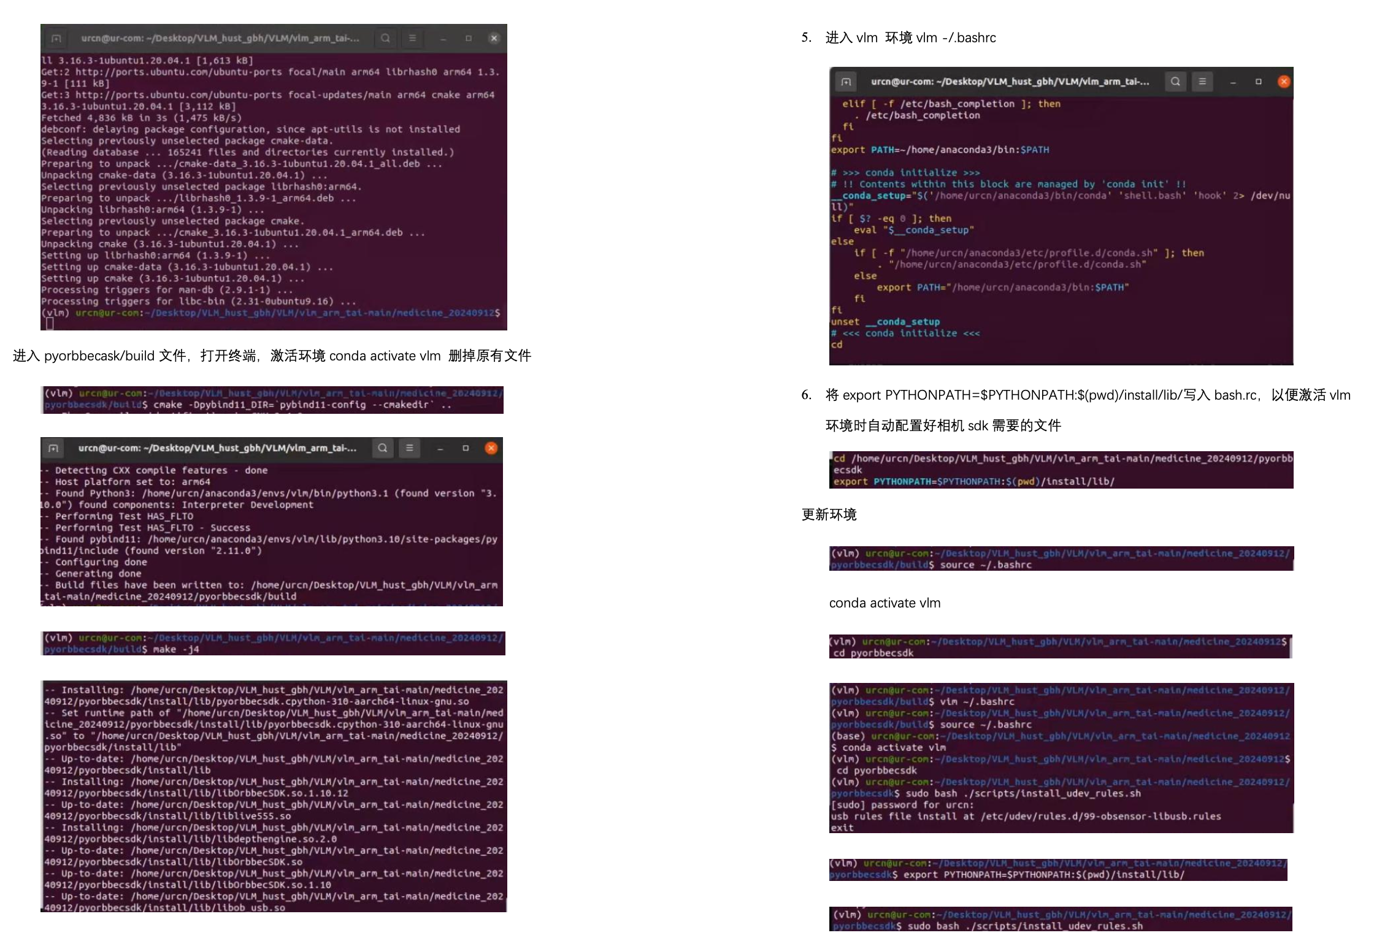Open search in the cmake output terminal
Screen dimensions: 1374x949
[x=382, y=448]
